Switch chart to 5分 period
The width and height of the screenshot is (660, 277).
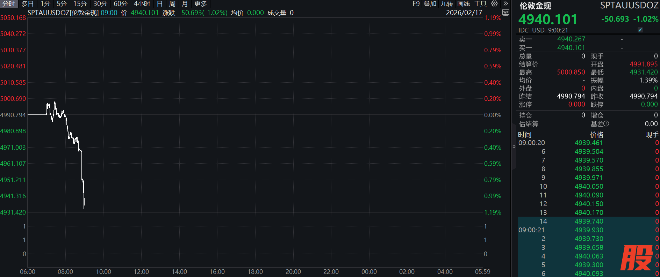click(x=62, y=4)
